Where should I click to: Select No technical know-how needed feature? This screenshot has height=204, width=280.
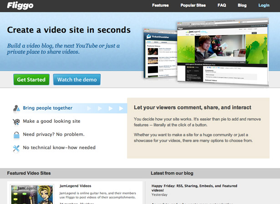click(59, 148)
